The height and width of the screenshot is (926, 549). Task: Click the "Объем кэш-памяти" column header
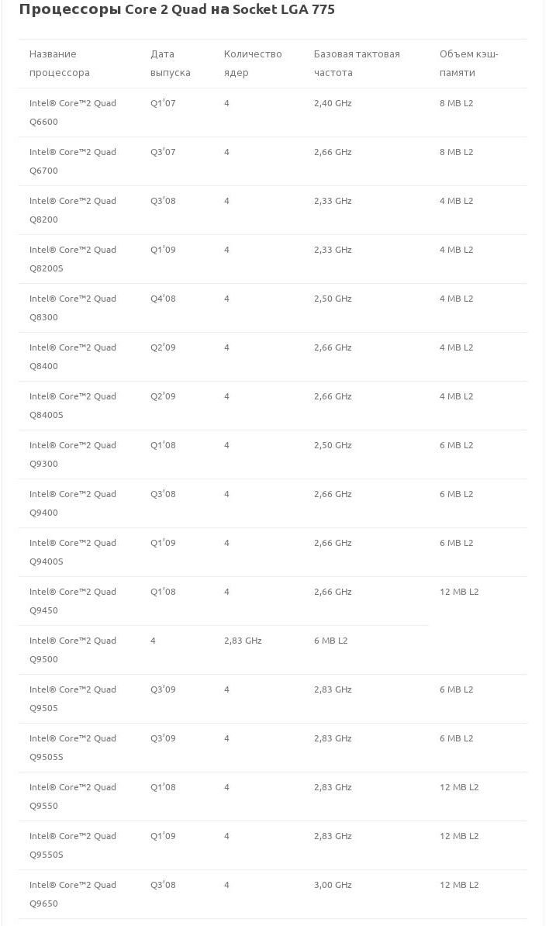468,64
